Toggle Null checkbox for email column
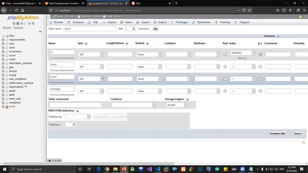Screen dimensions: 308x173 pos(225,79)
